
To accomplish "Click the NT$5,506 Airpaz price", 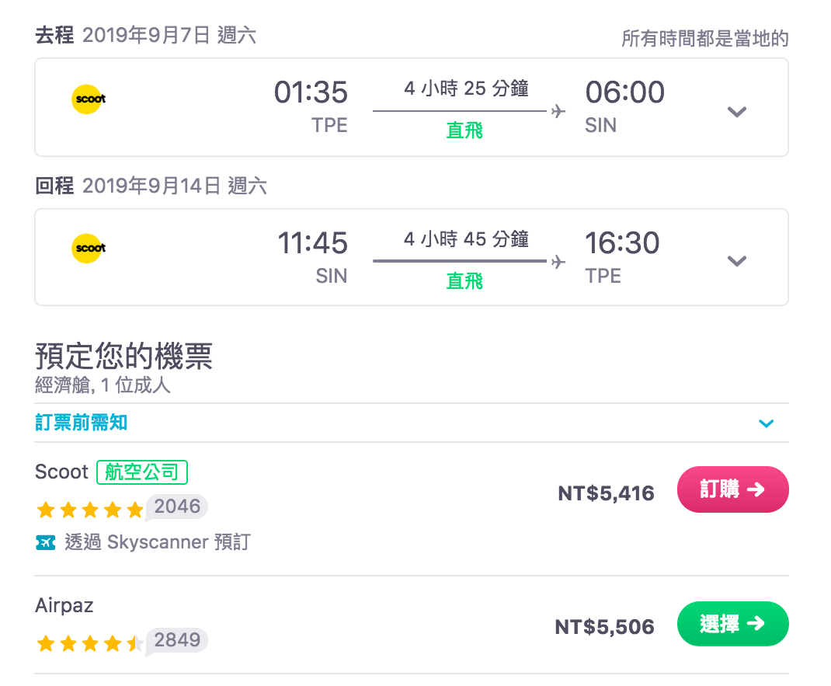I will [x=604, y=627].
